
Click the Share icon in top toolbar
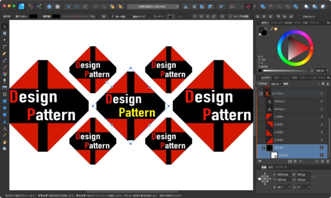click(x=39, y=7)
